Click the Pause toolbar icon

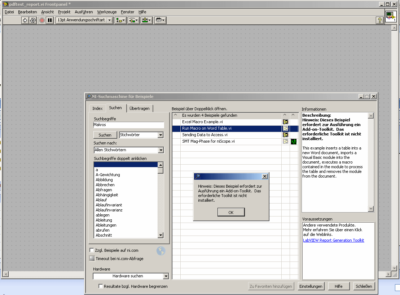[x=50, y=20]
